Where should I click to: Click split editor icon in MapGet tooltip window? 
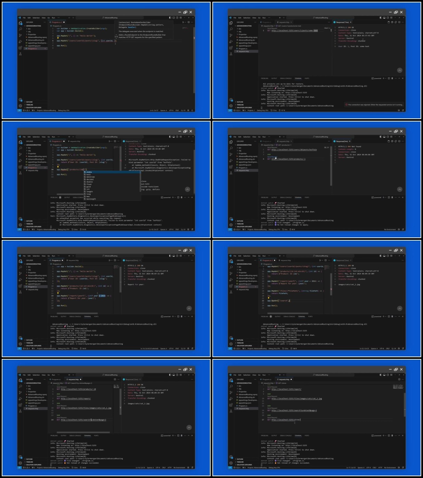[188, 22]
